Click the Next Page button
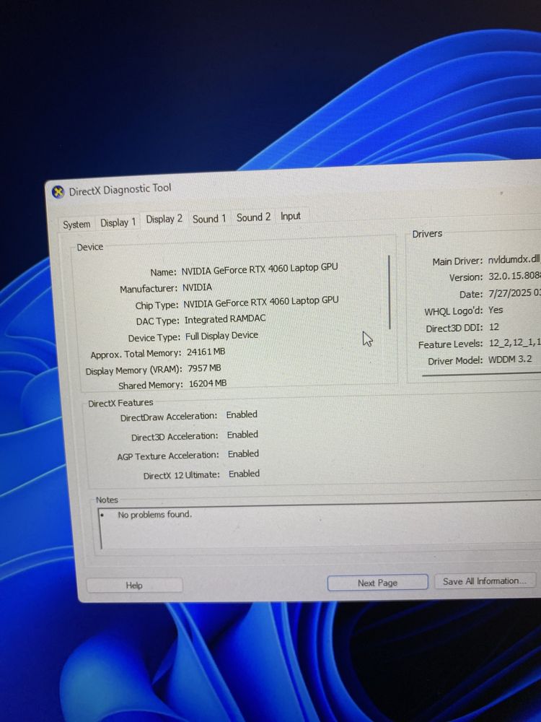The image size is (541, 722). (377, 583)
